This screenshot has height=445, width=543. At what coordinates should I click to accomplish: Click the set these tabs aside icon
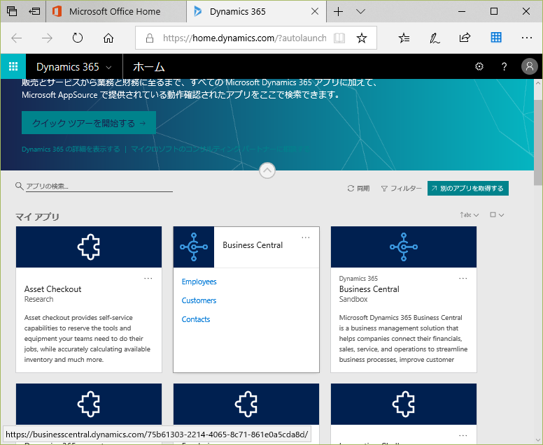(x=34, y=11)
